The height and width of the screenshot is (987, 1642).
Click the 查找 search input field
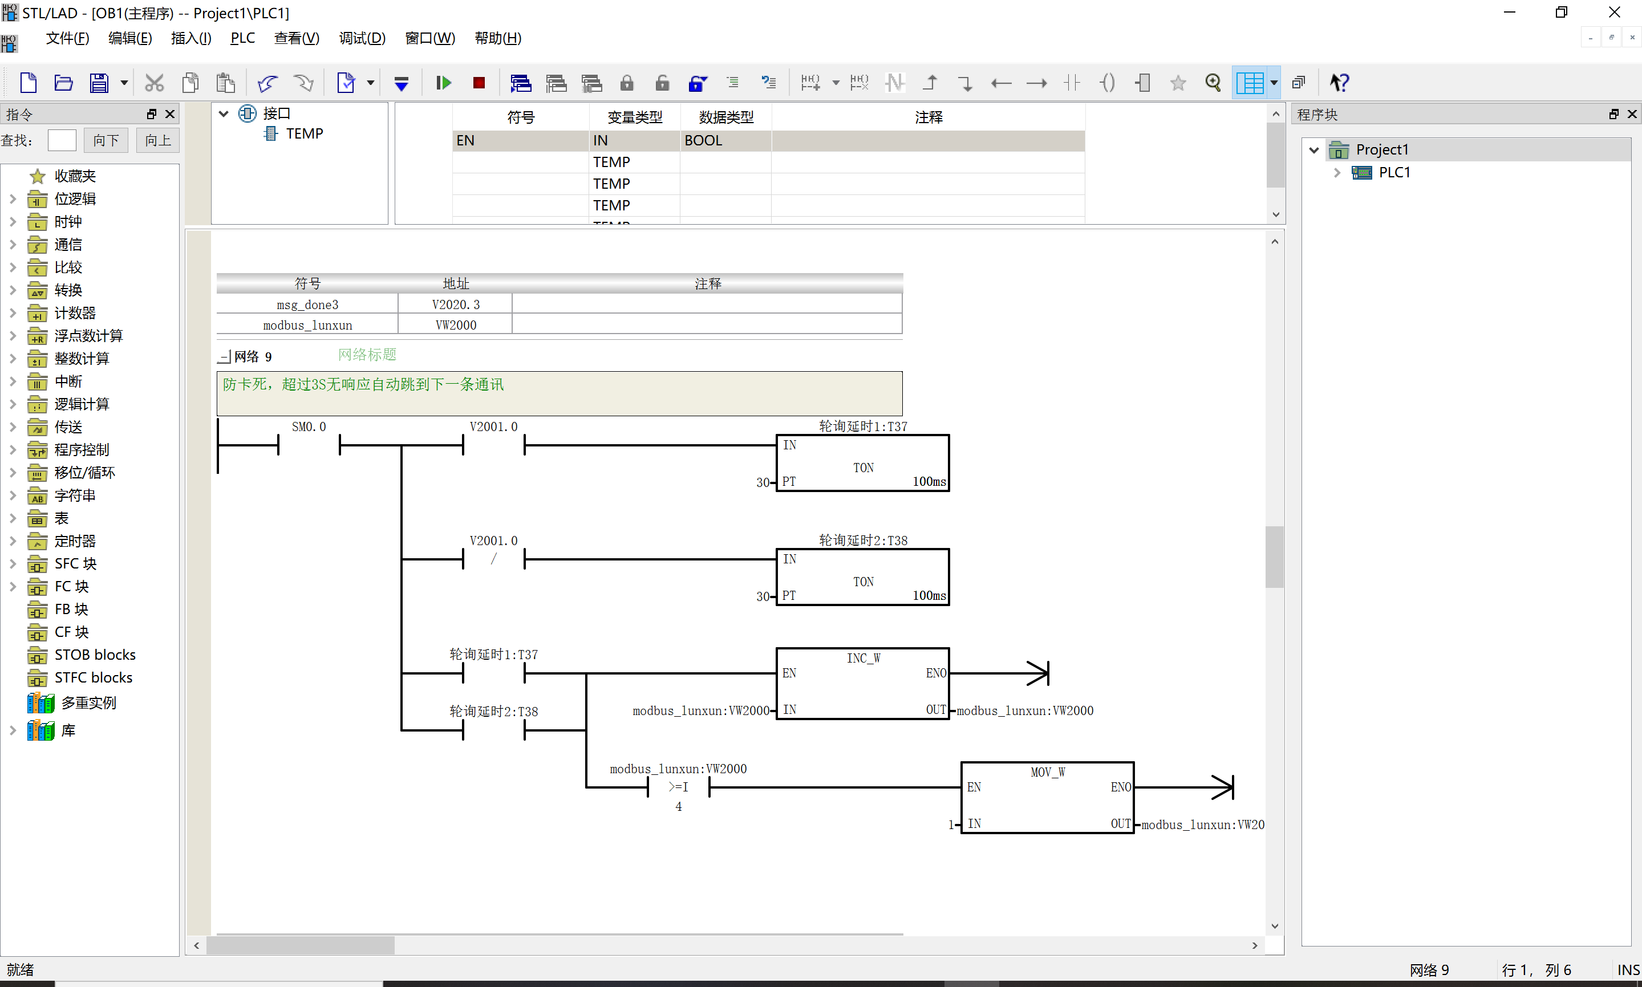62,140
